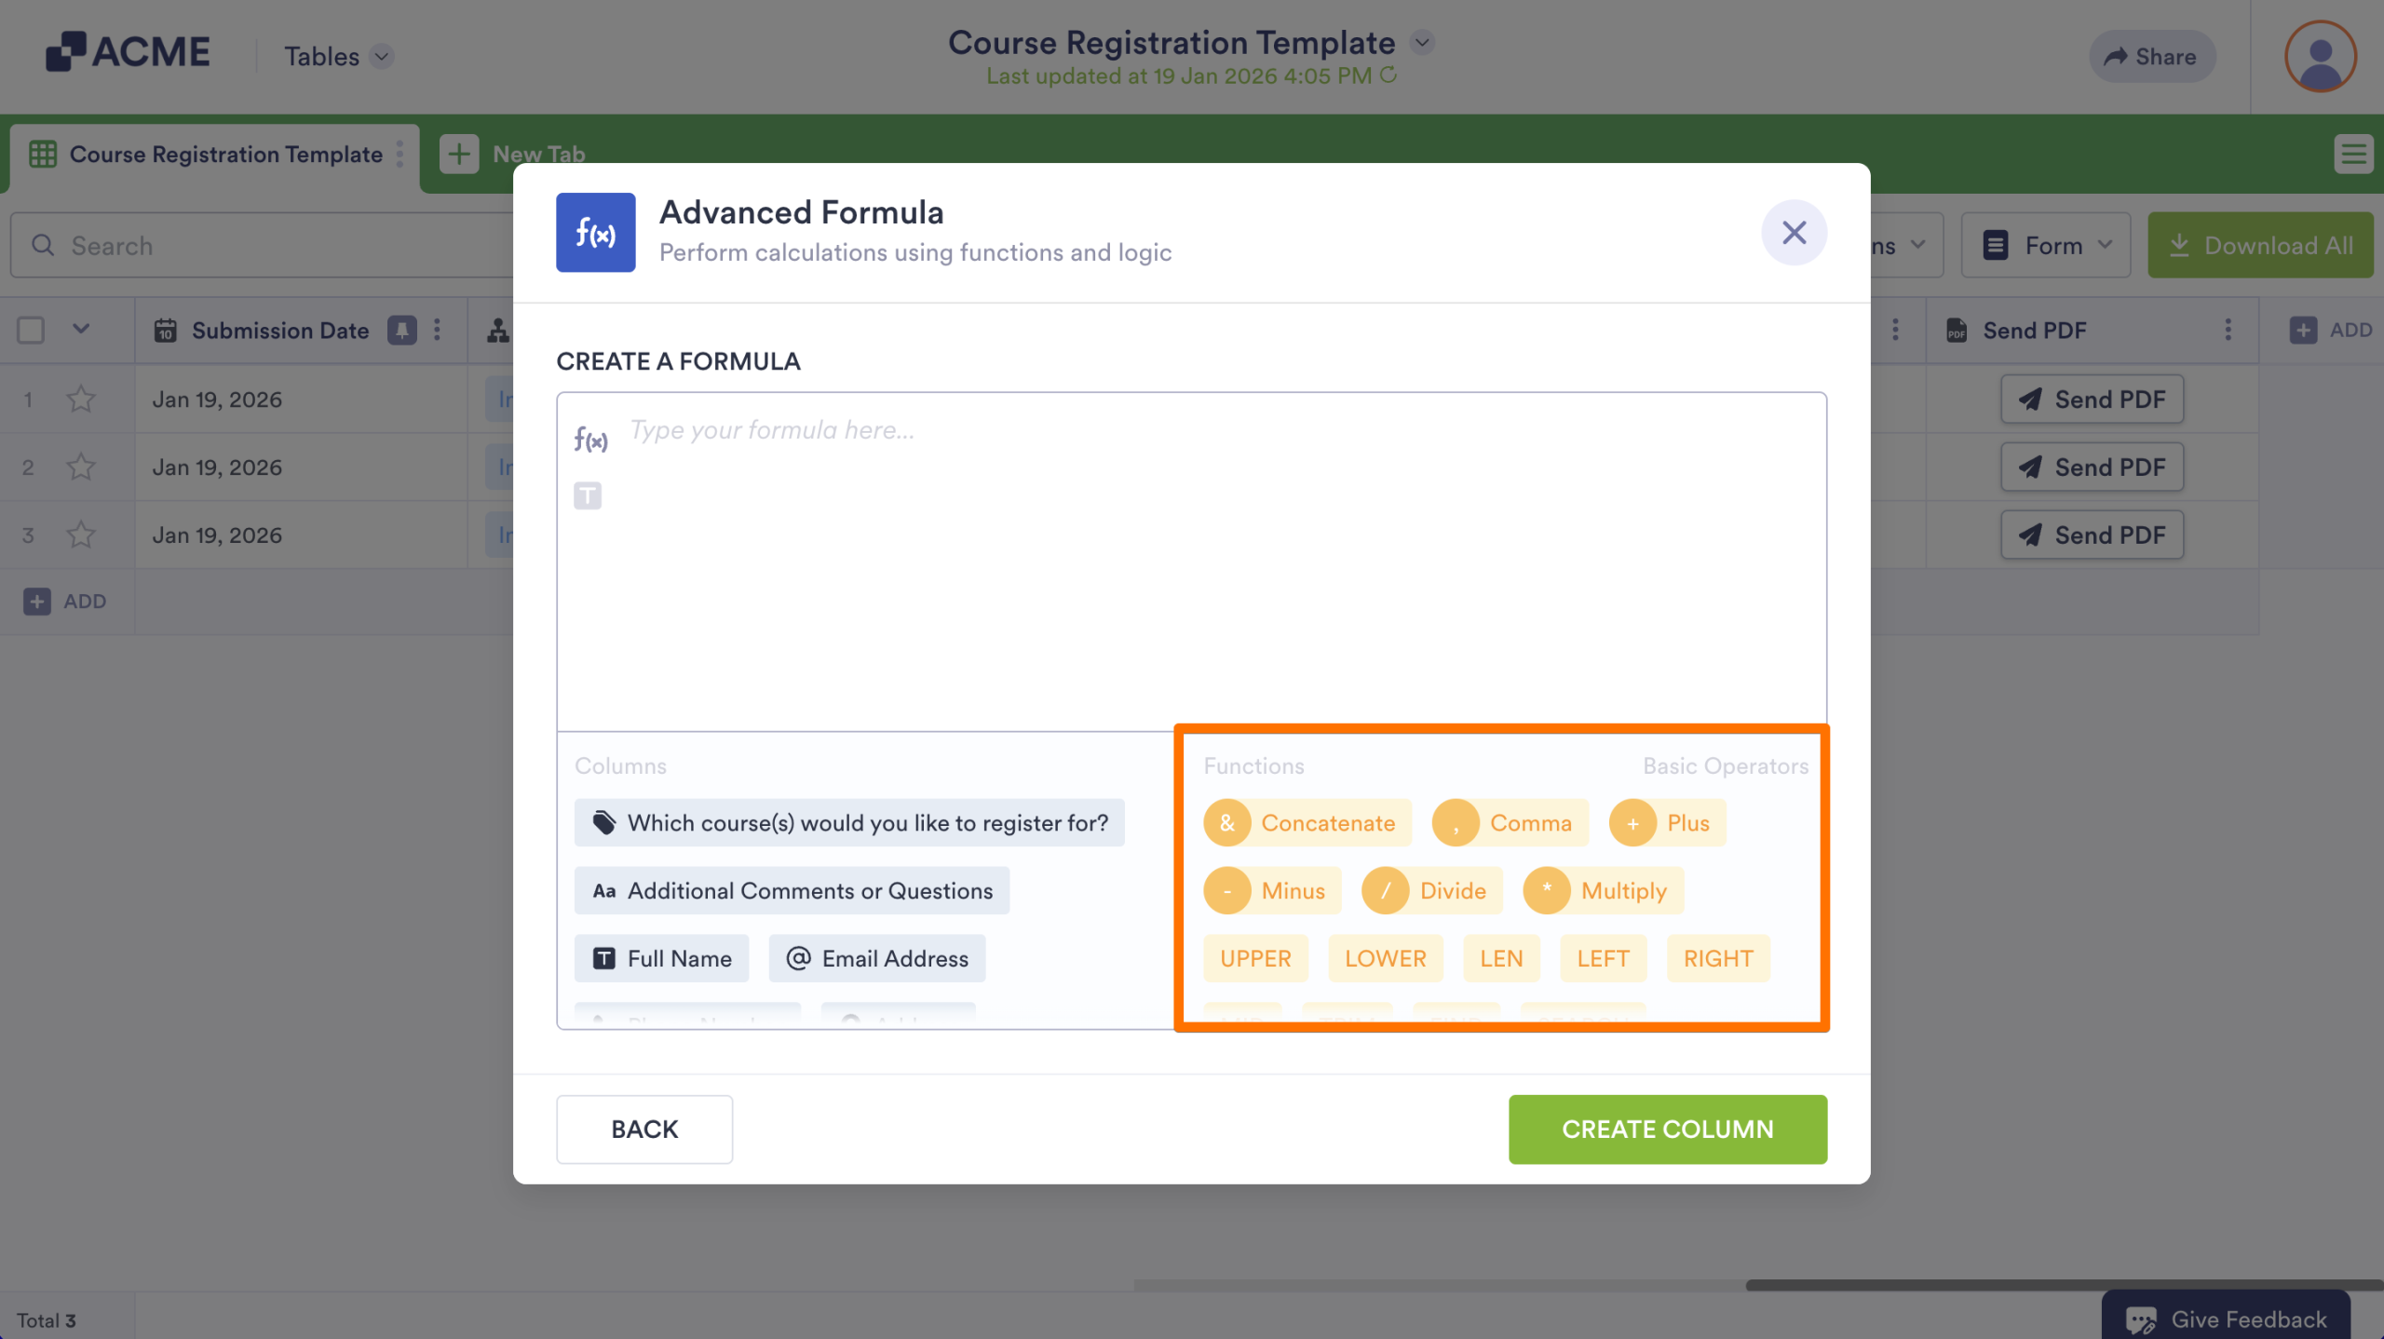Open the user profile avatar
The image size is (2384, 1339).
2319,57
